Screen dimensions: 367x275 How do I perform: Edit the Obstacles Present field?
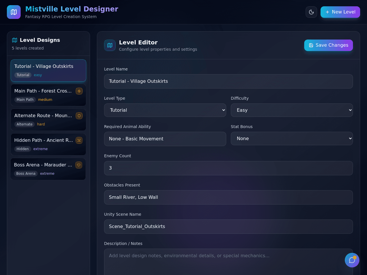click(229, 197)
